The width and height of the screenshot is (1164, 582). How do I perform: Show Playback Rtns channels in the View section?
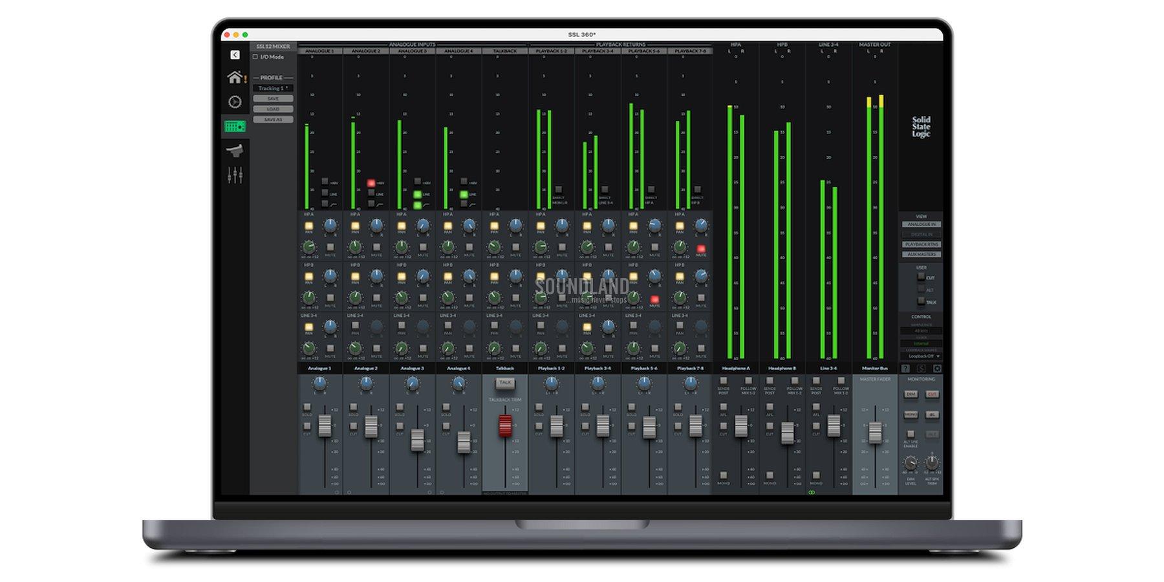(921, 244)
